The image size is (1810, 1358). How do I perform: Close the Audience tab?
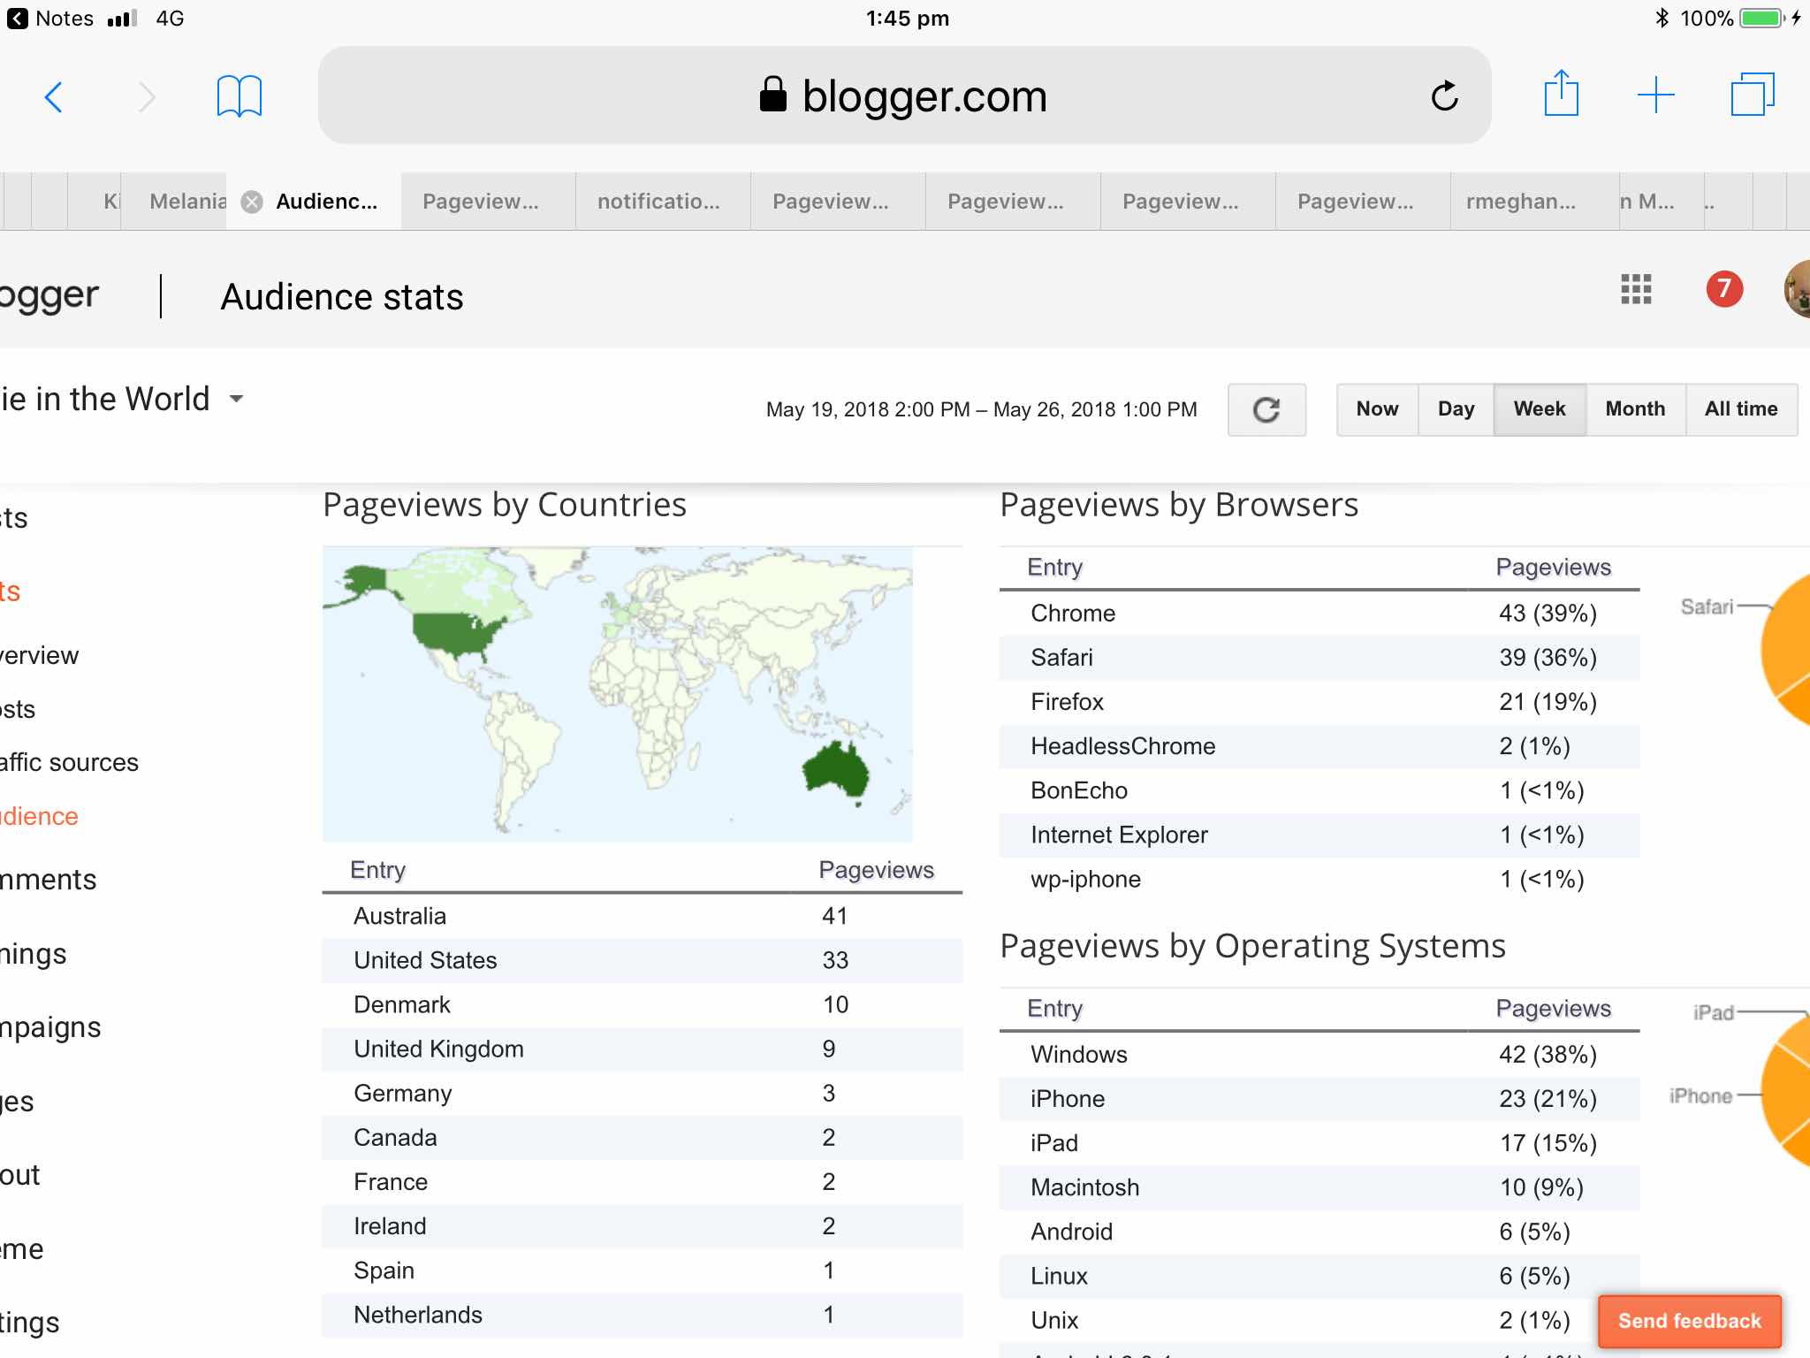pyautogui.click(x=252, y=202)
